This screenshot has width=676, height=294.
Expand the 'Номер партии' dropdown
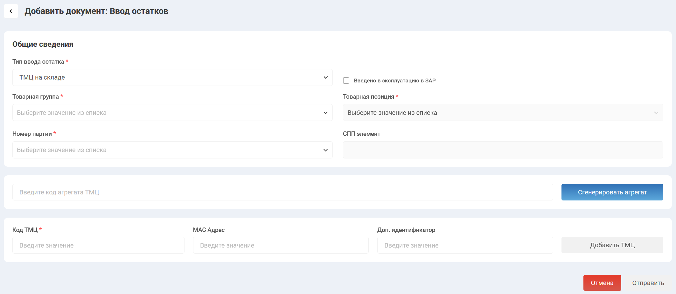[172, 150]
